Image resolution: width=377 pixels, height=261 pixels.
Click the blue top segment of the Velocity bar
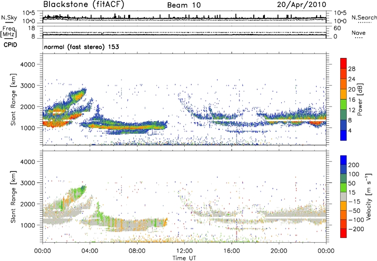click(x=344, y=160)
